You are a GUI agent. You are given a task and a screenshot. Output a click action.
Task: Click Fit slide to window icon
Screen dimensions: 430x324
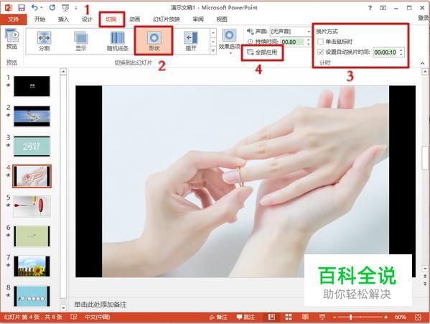point(418,318)
